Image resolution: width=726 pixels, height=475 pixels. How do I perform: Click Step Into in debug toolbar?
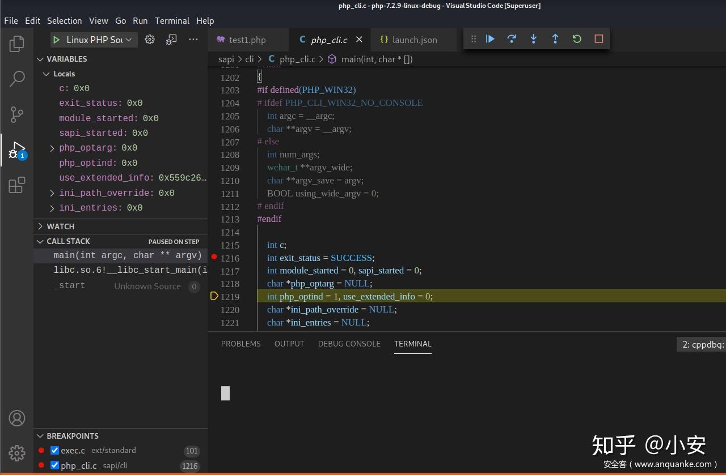coord(533,39)
